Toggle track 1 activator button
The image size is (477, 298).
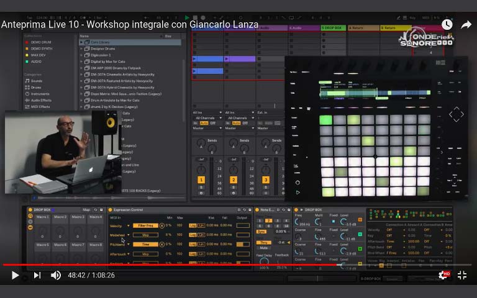coord(201,179)
